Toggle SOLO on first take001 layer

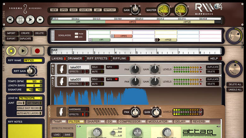97,67
